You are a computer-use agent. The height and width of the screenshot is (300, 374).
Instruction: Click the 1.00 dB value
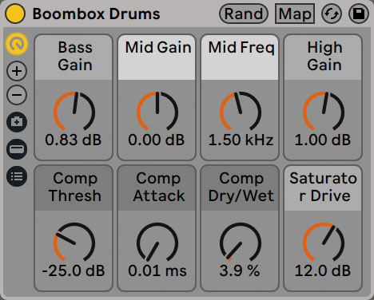(323, 140)
